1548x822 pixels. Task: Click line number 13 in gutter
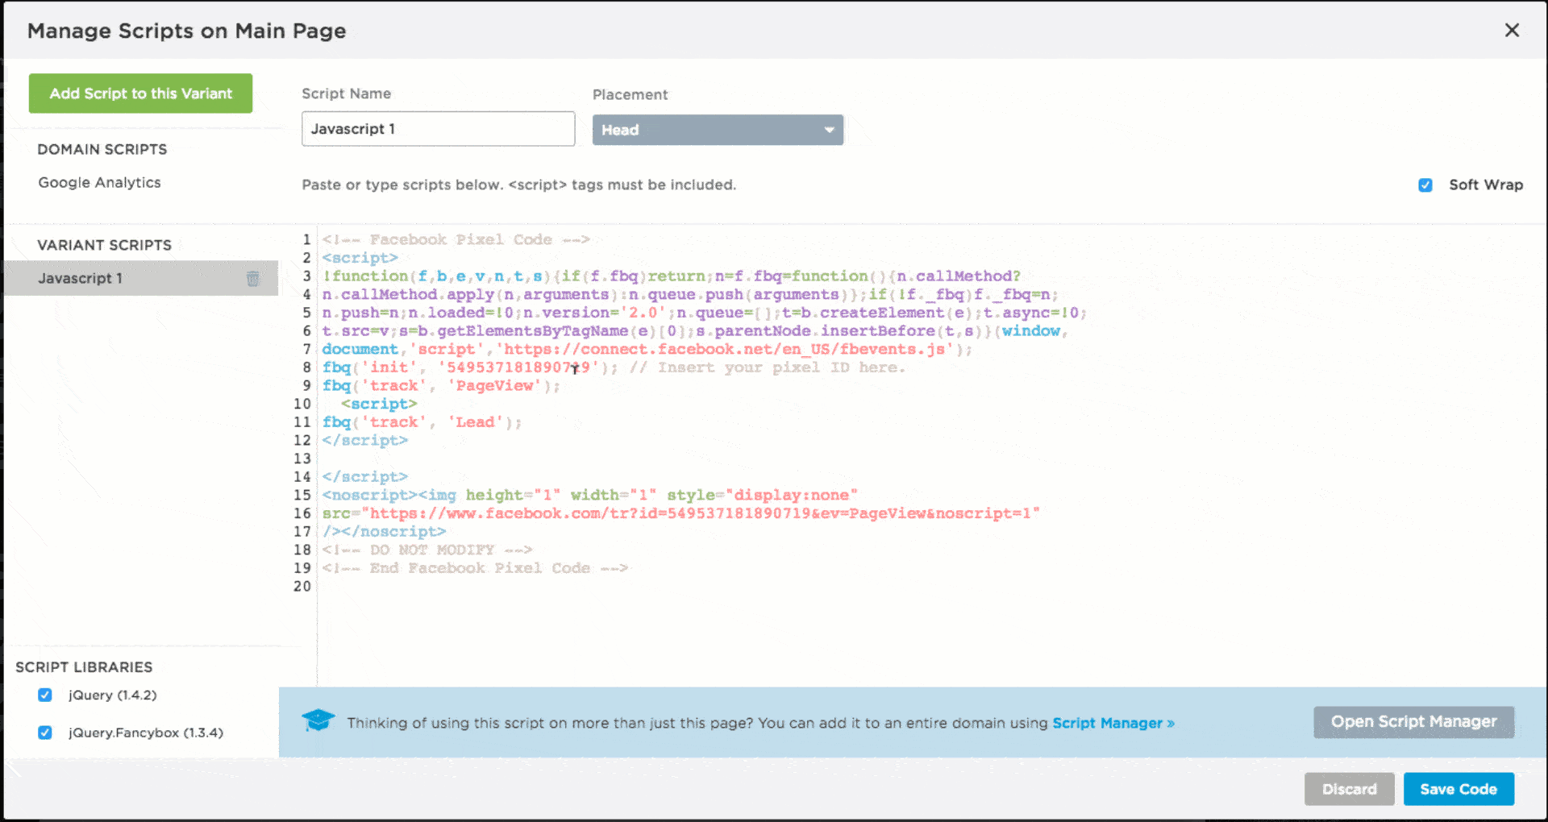tap(302, 459)
